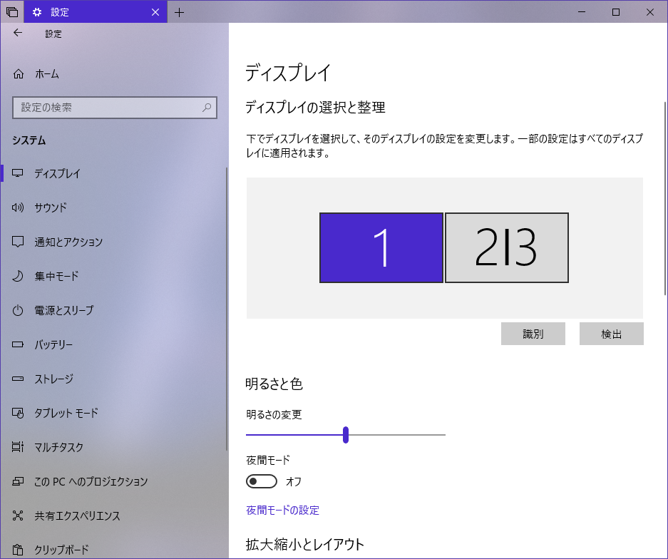Click the 明るさの変更 slider handle
The width and height of the screenshot is (668, 559).
click(346, 435)
